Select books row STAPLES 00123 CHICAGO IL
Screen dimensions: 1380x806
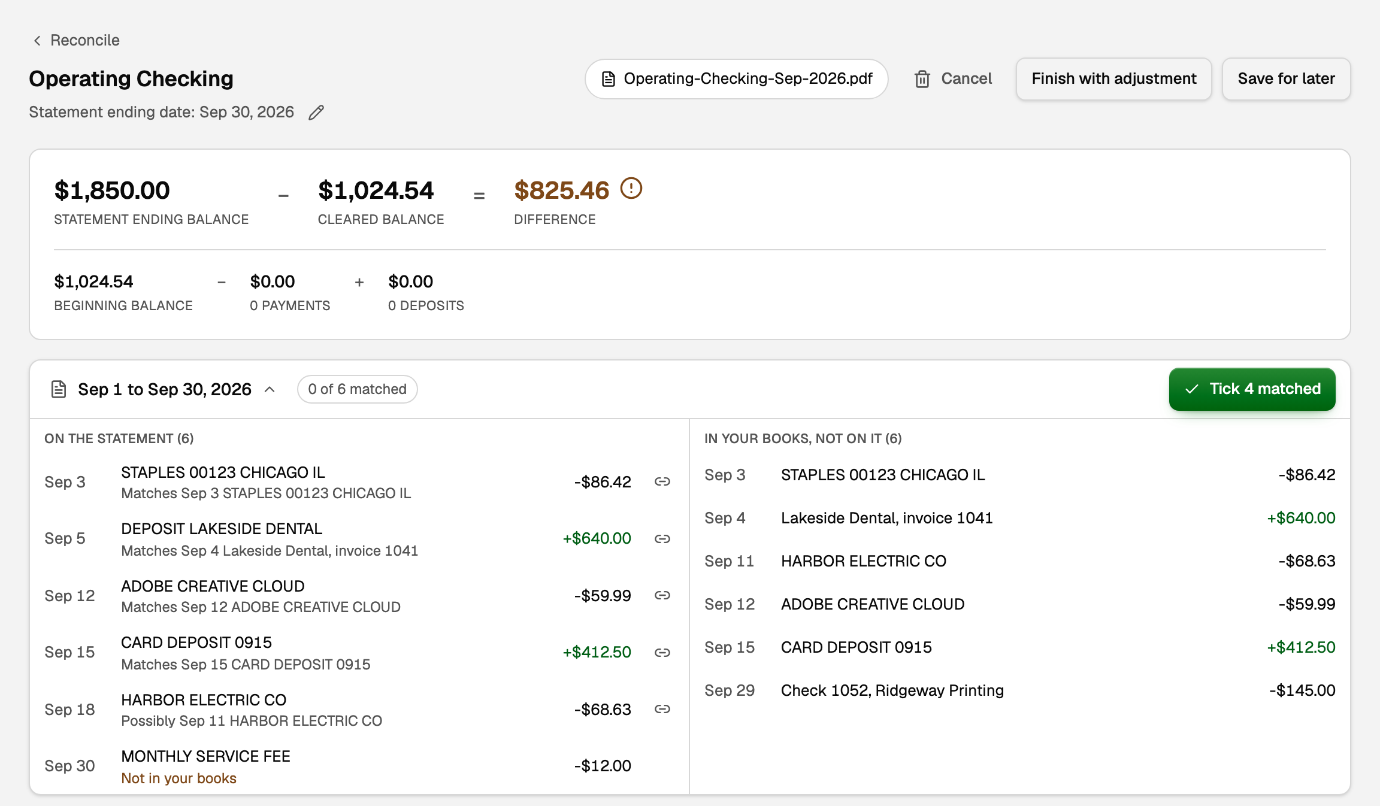(1019, 475)
